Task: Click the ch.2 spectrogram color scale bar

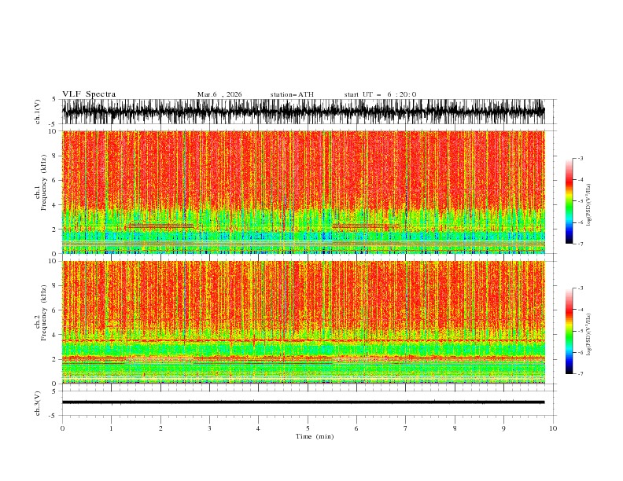Action: [569, 331]
